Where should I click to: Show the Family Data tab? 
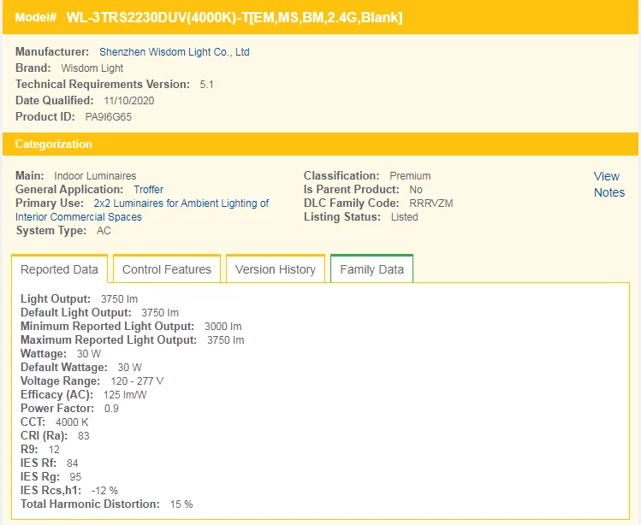pyautogui.click(x=371, y=269)
